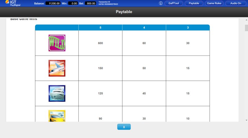Click the yacht payout 125
The width and height of the screenshot is (248, 138).
[100, 94]
